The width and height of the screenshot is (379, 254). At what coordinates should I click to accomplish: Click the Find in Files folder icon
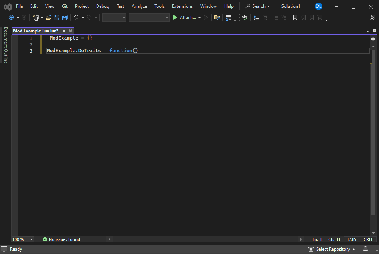click(217, 18)
